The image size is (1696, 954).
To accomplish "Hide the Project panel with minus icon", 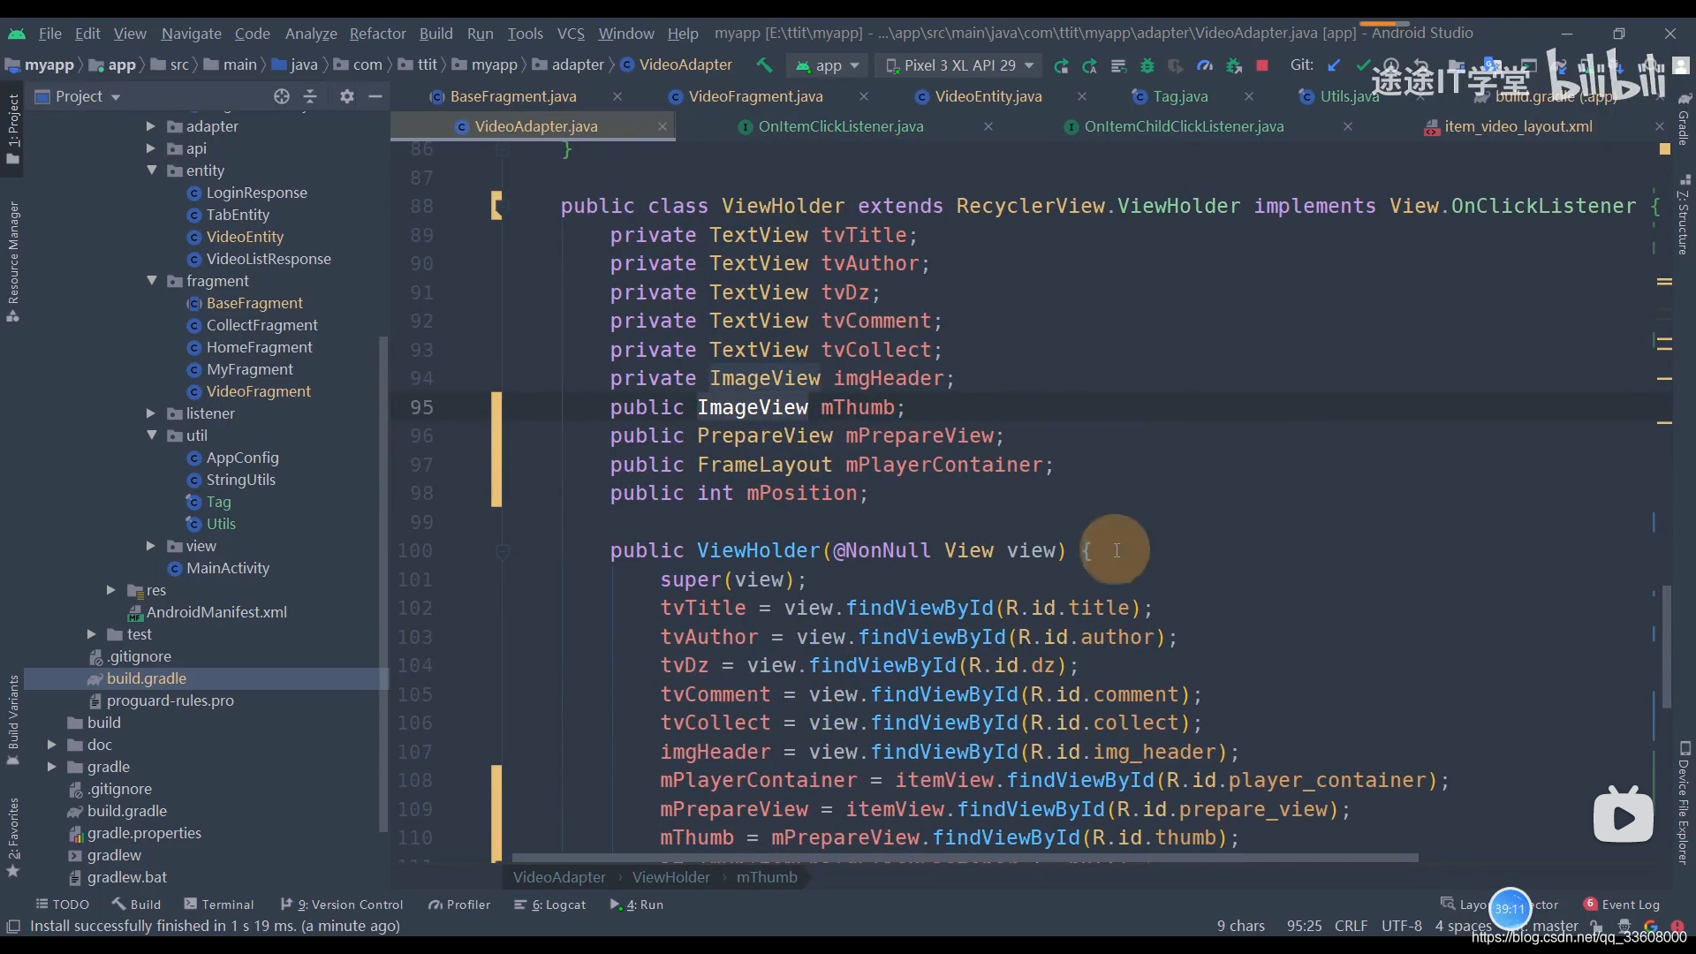I will 375,96.
